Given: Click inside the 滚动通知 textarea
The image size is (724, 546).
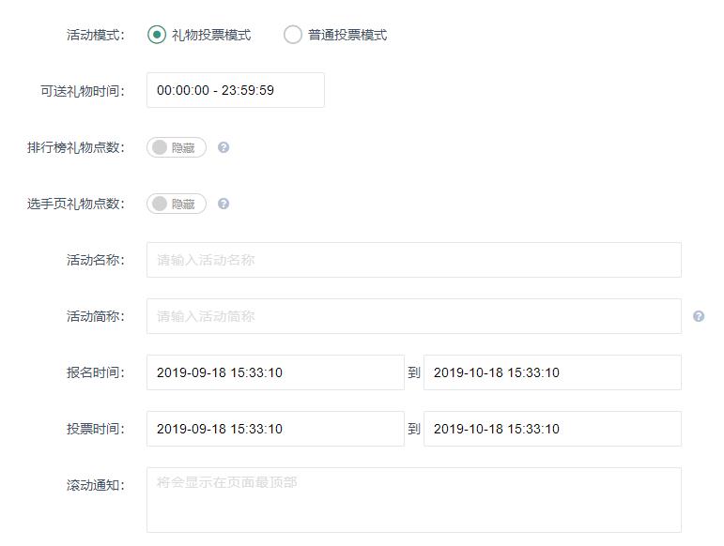Looking at the screenshot, I should coord(413,500).
